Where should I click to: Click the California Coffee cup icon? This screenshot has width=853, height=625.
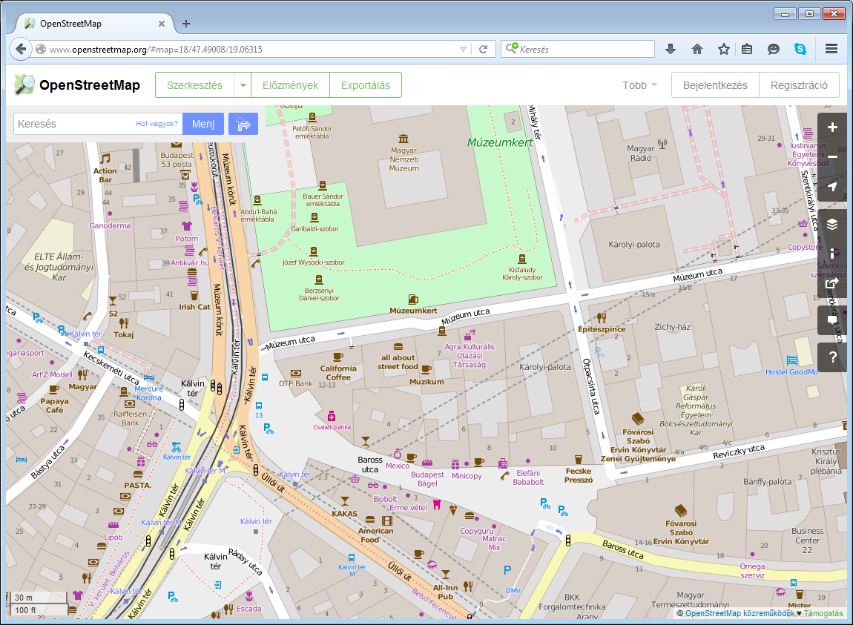tap(337, 357)
